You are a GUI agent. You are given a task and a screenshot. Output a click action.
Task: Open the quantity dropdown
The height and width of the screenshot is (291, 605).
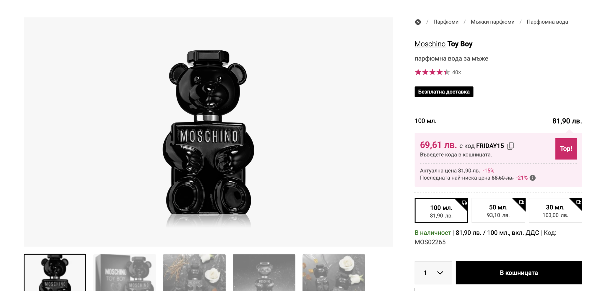click(x=433, y=273)
